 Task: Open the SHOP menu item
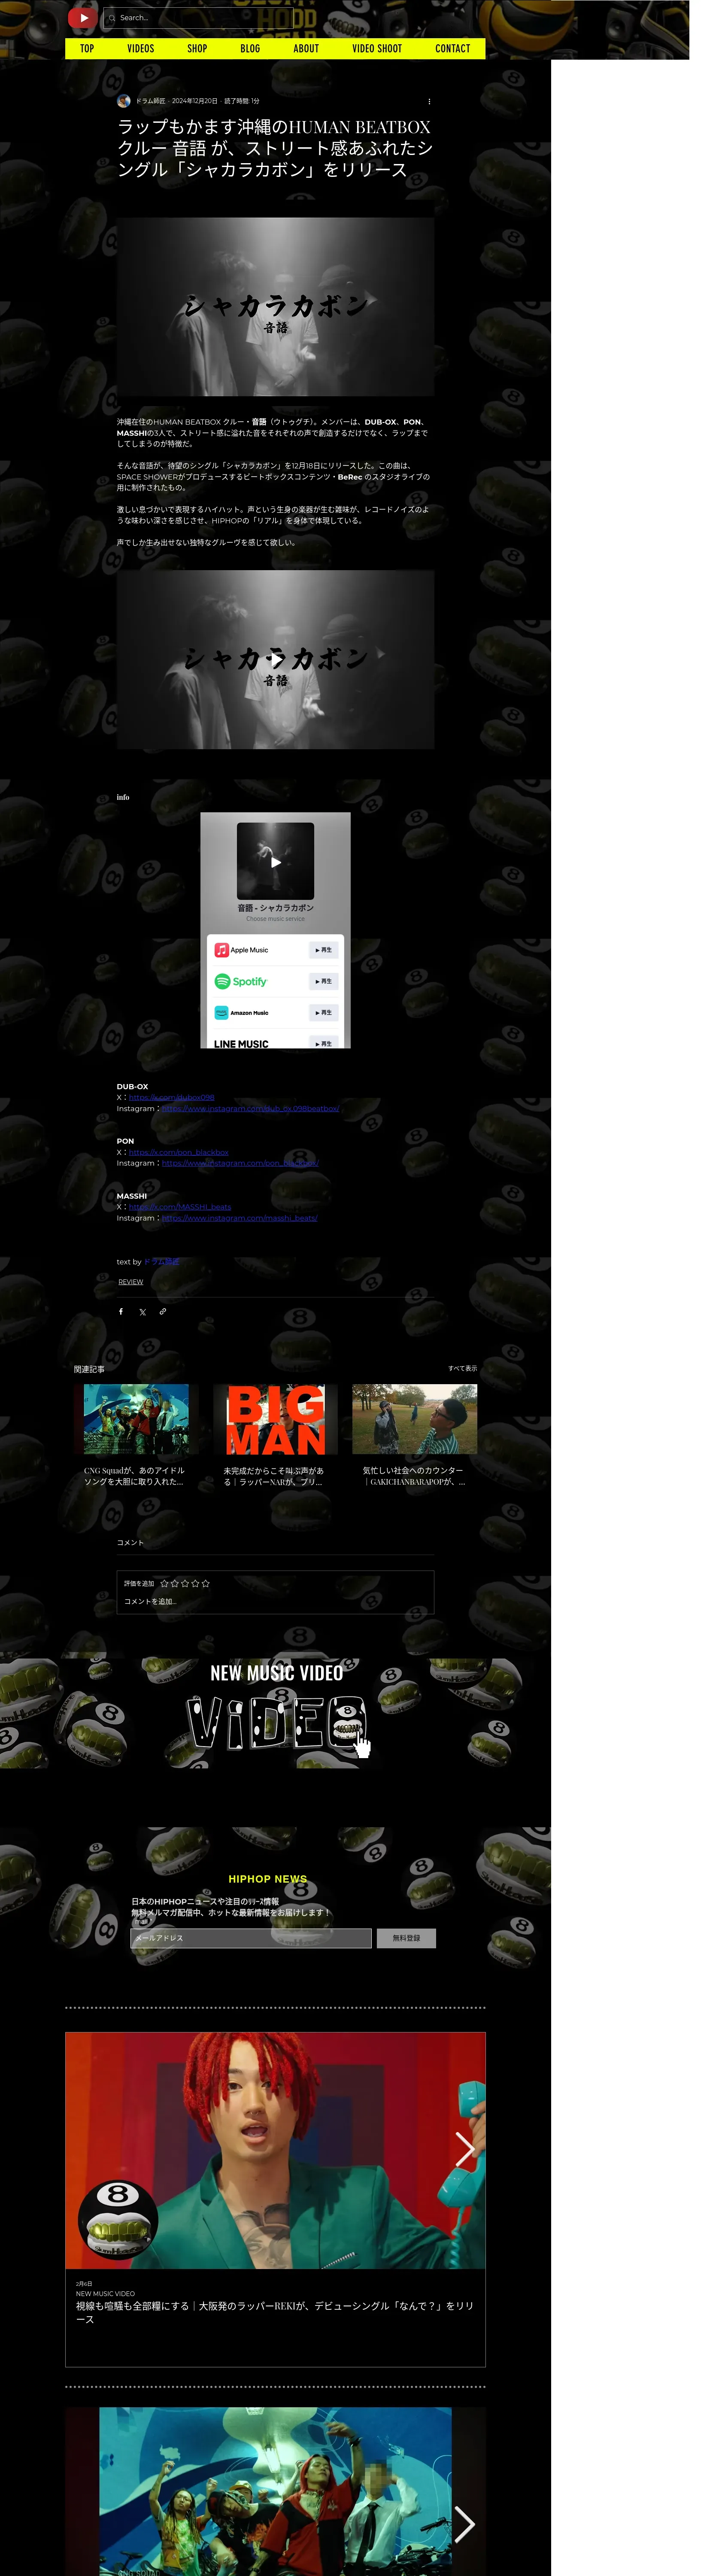click(x=197, y=48)
